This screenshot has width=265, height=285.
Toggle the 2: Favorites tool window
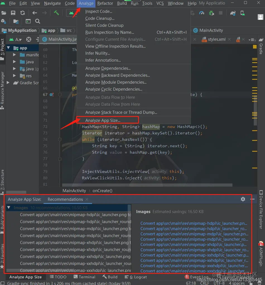[2, 256]
